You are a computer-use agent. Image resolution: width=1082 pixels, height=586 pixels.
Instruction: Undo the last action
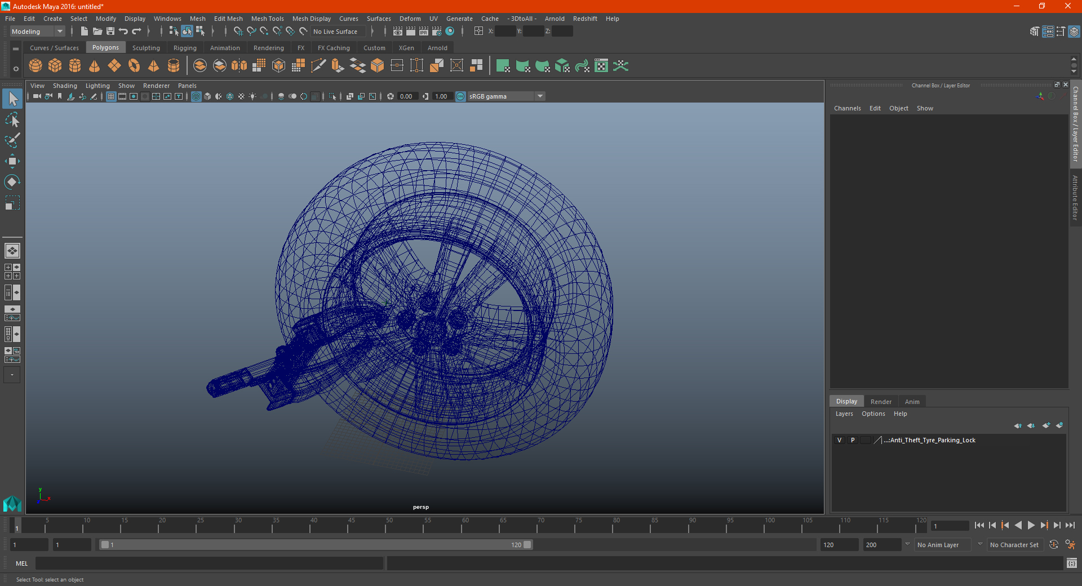[x=123, y=32]
